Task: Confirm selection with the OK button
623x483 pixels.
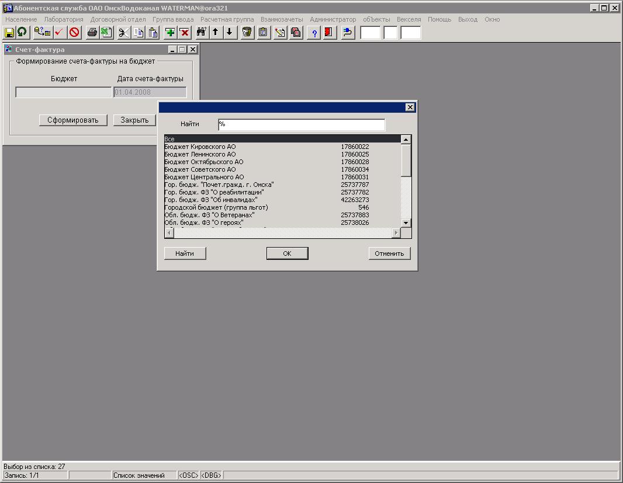Action: 287,253
